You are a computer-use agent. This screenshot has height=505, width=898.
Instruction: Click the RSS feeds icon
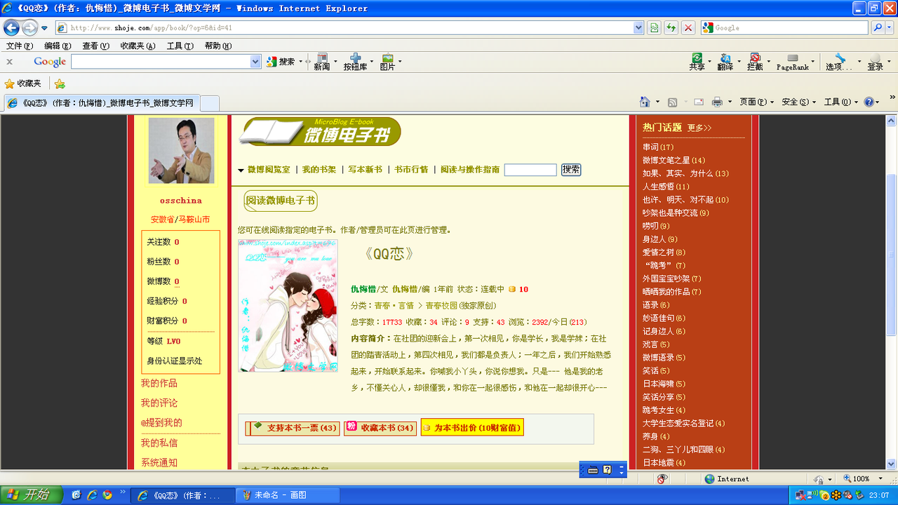[x=672, y=102]
